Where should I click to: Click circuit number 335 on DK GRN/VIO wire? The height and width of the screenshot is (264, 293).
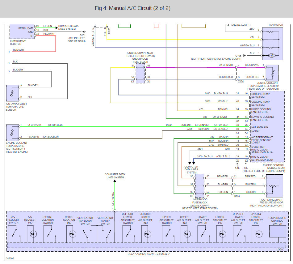[205, 117]
